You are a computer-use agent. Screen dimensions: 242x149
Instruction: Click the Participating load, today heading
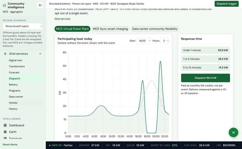coord(75,39)
